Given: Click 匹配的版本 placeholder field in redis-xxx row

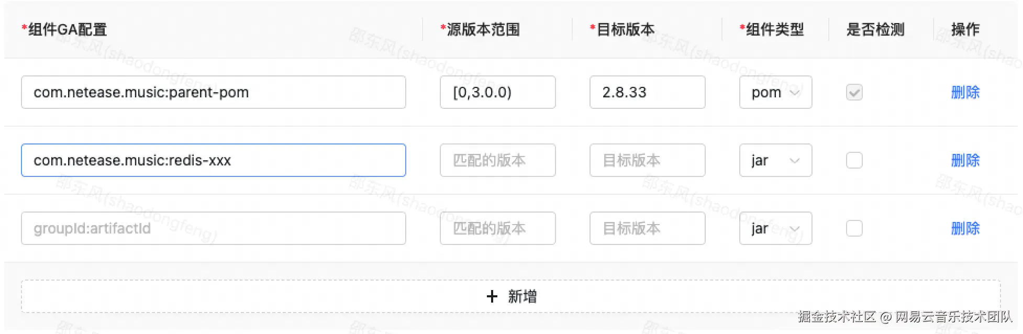Looking at the screenshot, I should (x=497, y=160).
